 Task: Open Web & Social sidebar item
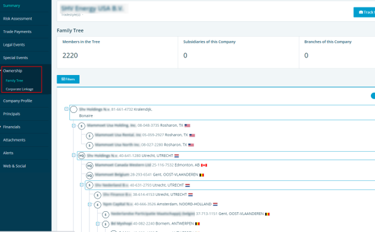click(14, 166)
